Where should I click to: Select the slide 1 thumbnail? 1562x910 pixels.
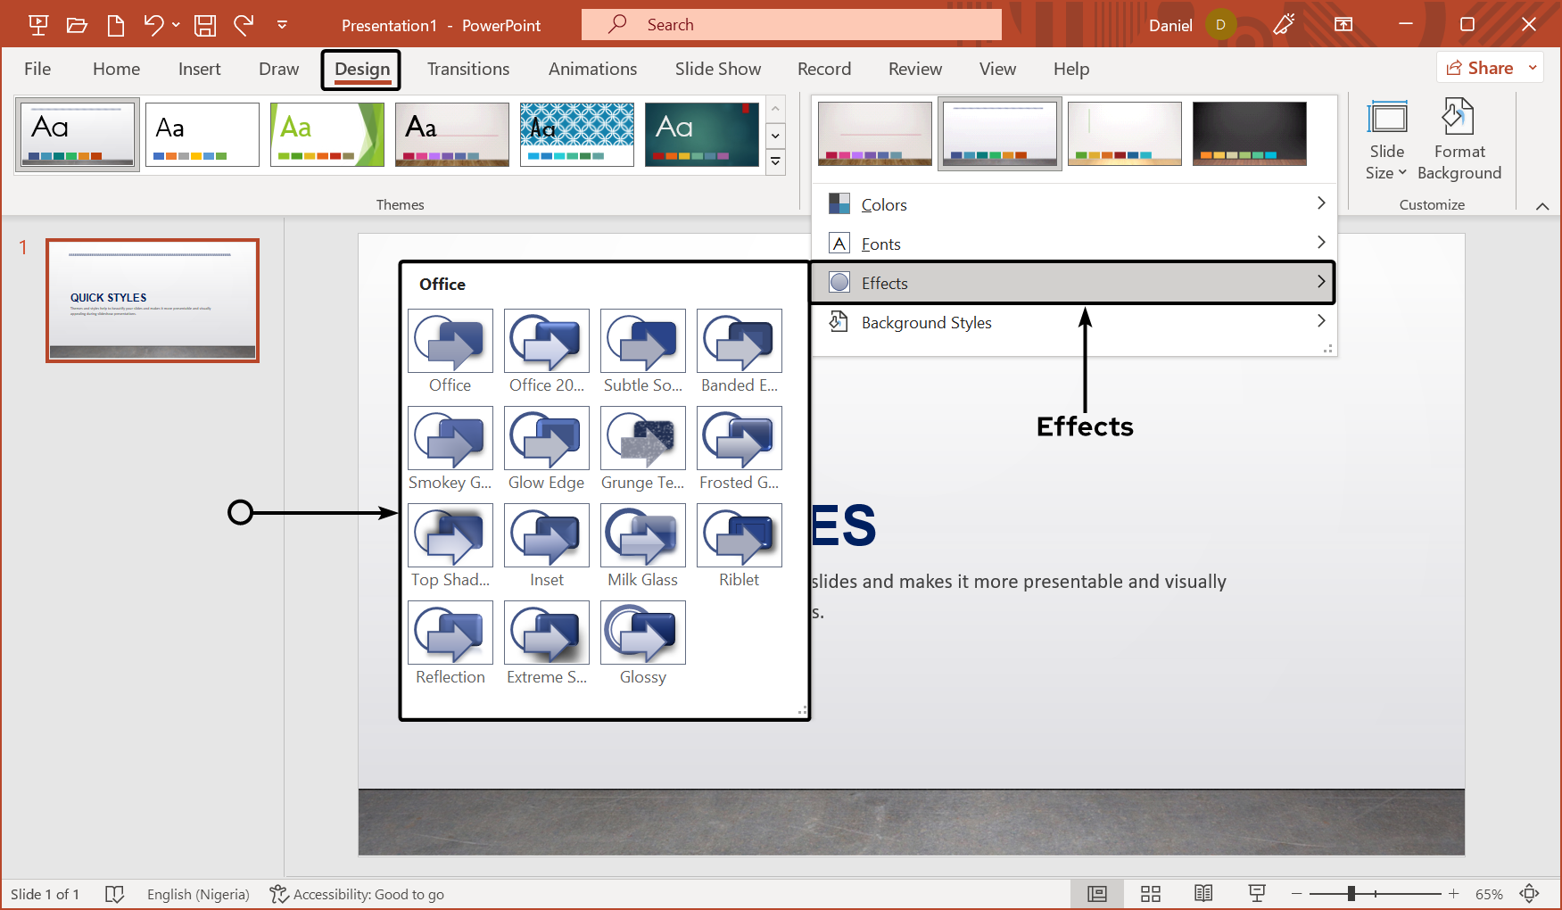tap(153, 300)
